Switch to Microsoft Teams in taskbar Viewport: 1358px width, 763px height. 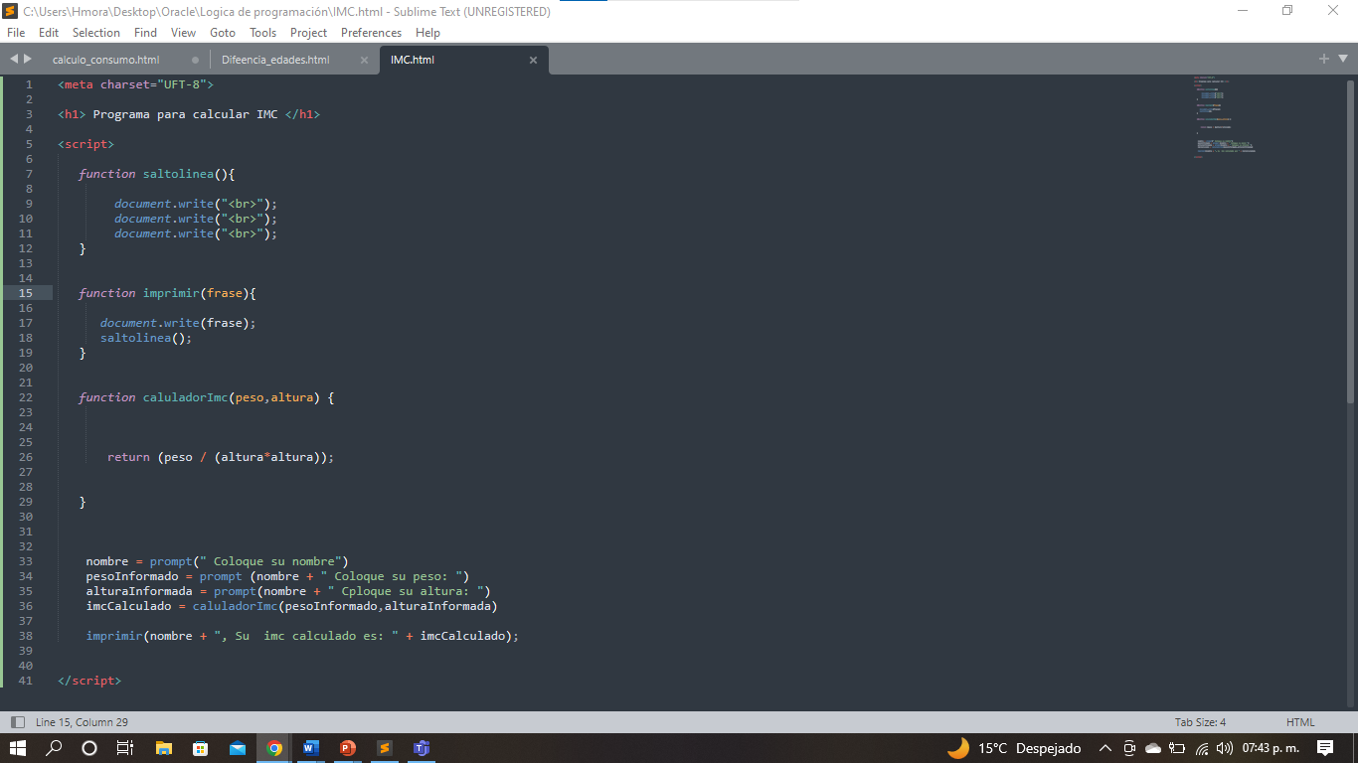pyautogui.click(x=421, y=748)
